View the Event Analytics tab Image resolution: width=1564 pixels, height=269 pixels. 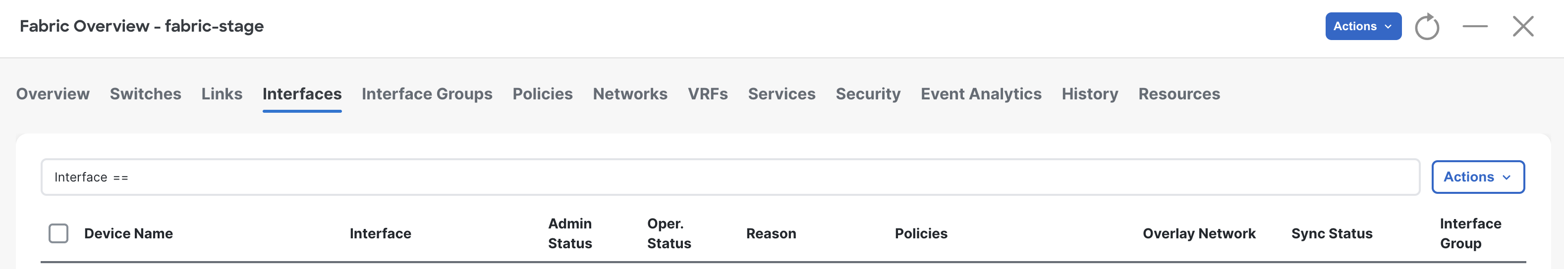pos(981,94)
